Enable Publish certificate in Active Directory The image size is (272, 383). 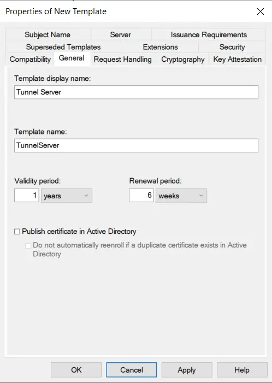[x=17, y=232]
